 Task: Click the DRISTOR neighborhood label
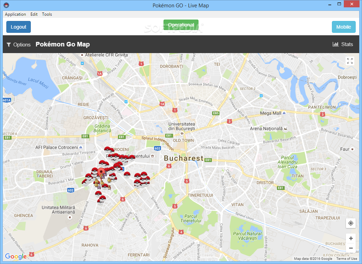coord(265,183)
